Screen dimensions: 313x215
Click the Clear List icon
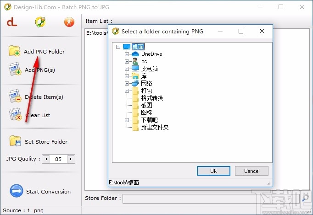(15, 114)
